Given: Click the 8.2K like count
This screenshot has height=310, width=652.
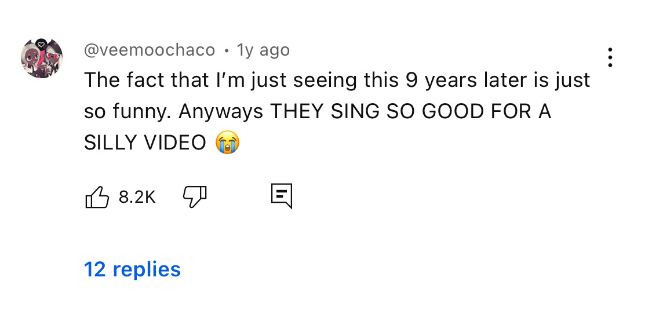Looking at the screenshot, I should (x=137, y=198).
